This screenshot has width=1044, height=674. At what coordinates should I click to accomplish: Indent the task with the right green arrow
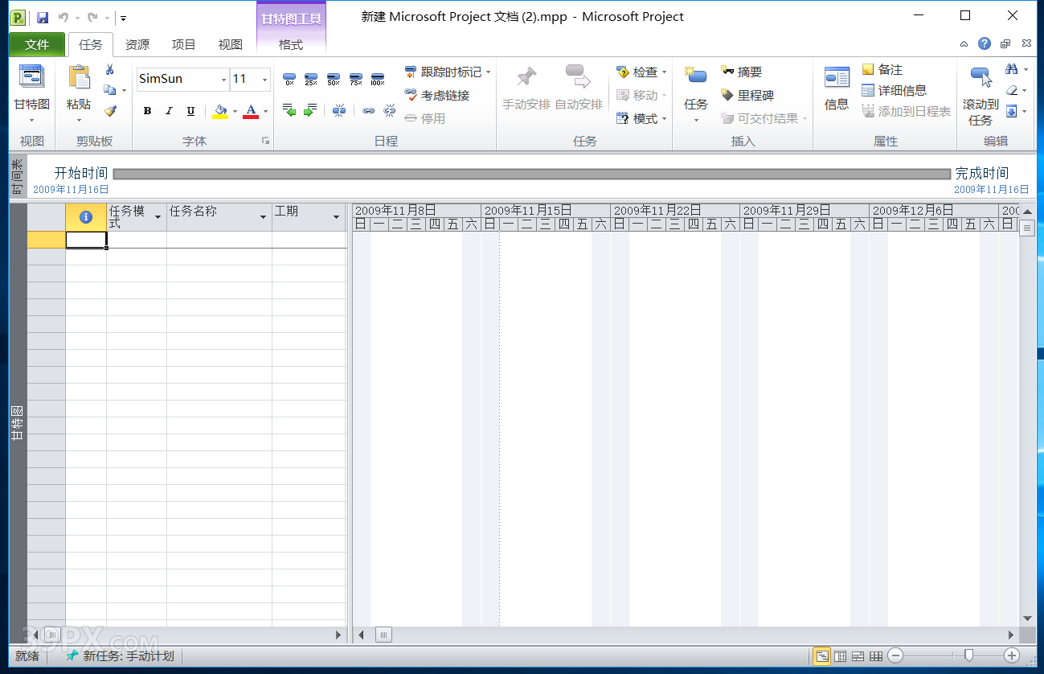310,110
